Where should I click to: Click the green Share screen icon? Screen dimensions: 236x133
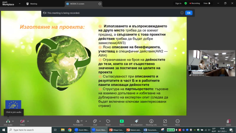coord(122,121)
